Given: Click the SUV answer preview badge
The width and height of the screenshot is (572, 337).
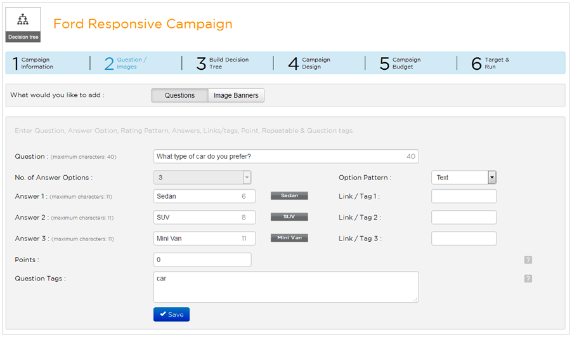Looking at the screenshot, I should pyautogui.click(x=289, y=217).
